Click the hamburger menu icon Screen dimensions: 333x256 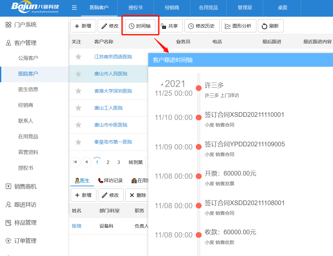coord(74,8)
